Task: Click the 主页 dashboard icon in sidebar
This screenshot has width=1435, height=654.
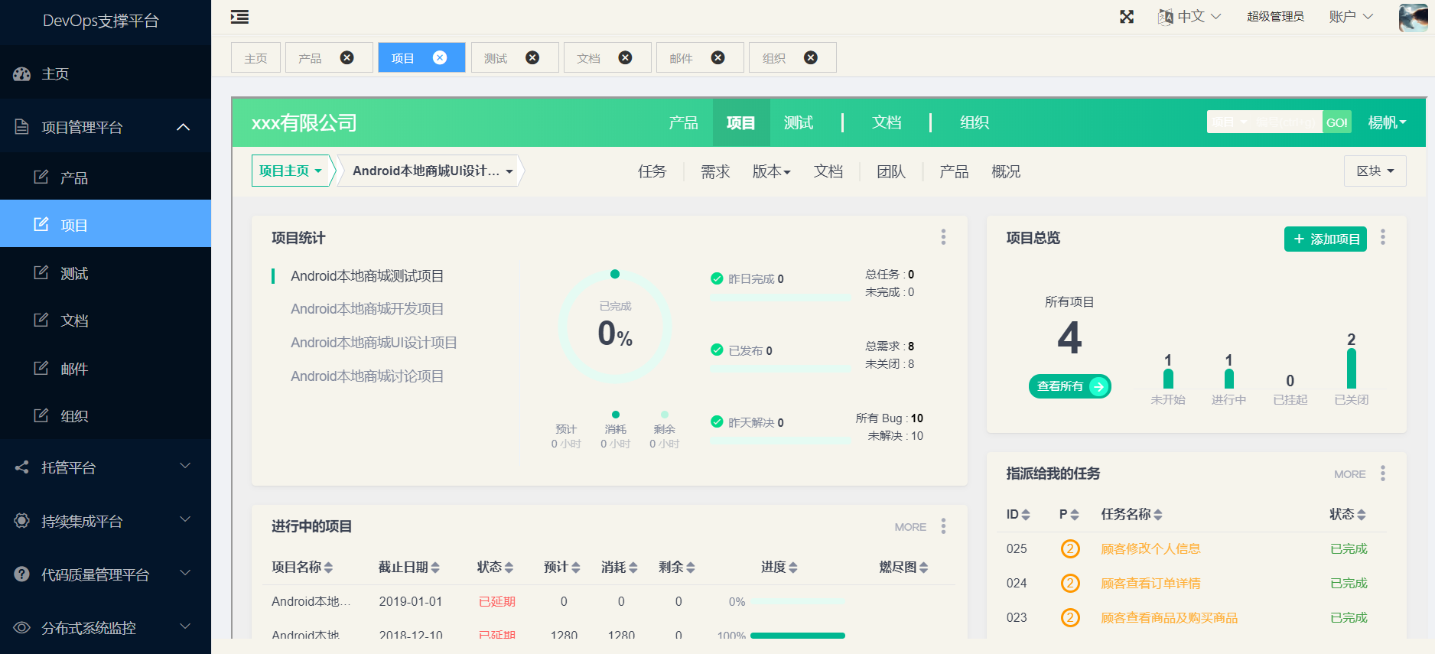Action: 22,74
